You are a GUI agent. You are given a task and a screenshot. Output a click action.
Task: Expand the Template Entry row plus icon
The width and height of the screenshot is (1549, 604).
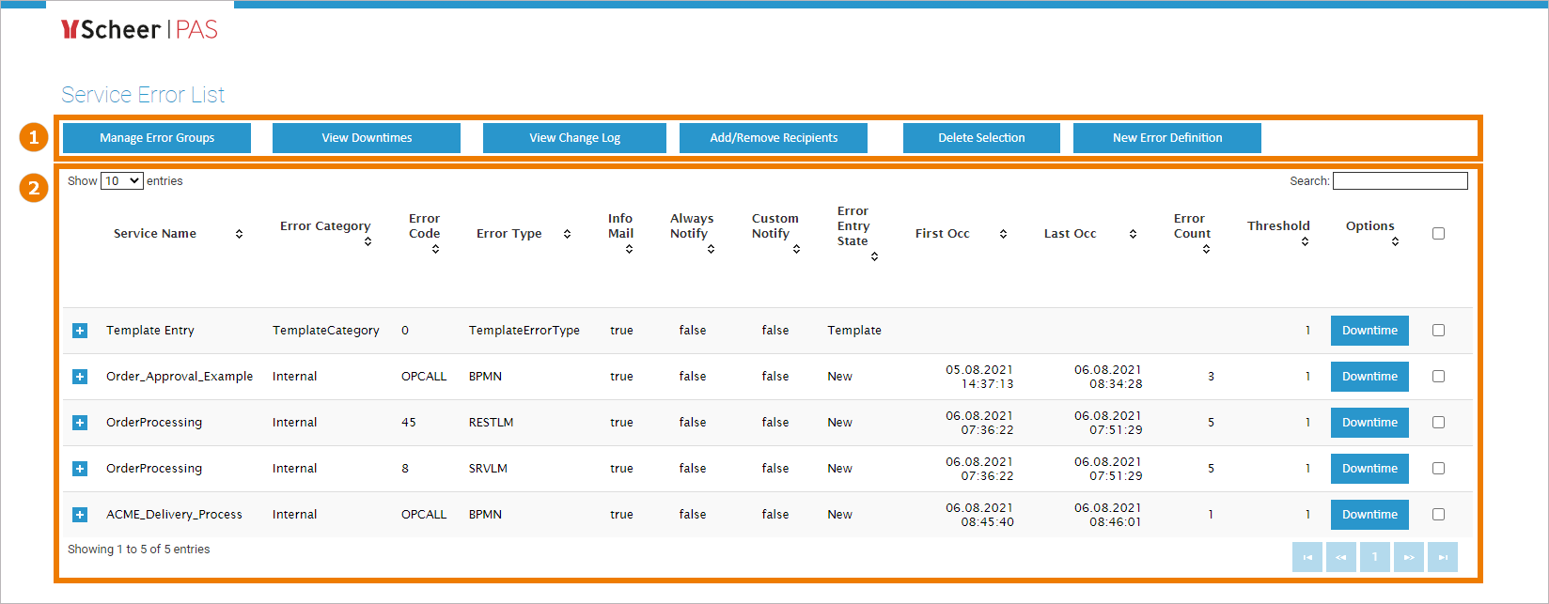click(80, 331)
